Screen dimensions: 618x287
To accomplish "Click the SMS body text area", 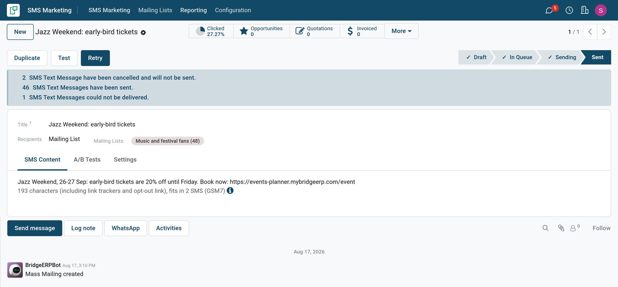I will click(186, 182).
